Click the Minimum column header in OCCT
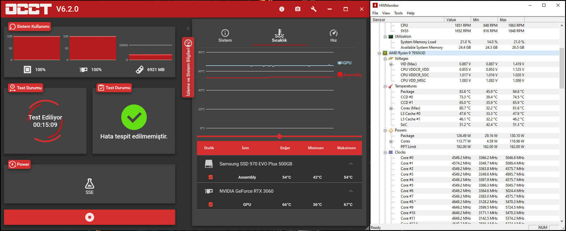The height and width of the screenshot is (231, 566). pyautogui.click(x=316, y=148)
